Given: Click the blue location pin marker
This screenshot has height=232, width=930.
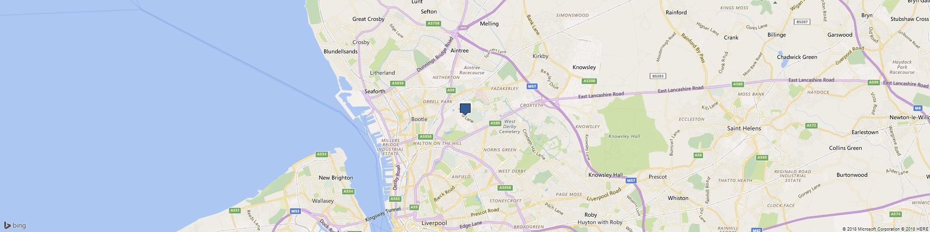Looking at the screenshot, I should coord(465,110).
